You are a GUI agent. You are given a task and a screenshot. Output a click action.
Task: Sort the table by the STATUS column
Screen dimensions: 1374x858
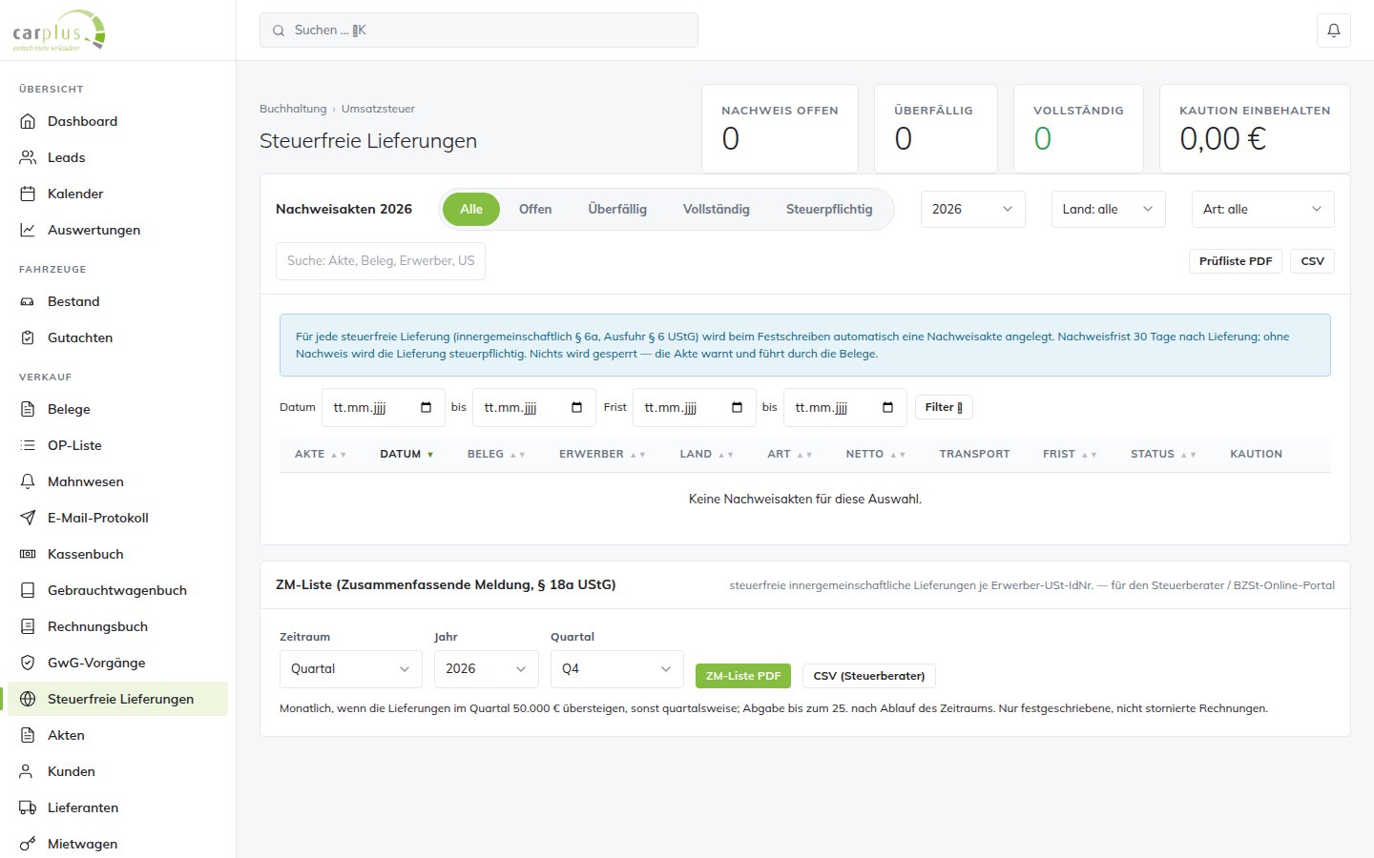pos(1163,454)
